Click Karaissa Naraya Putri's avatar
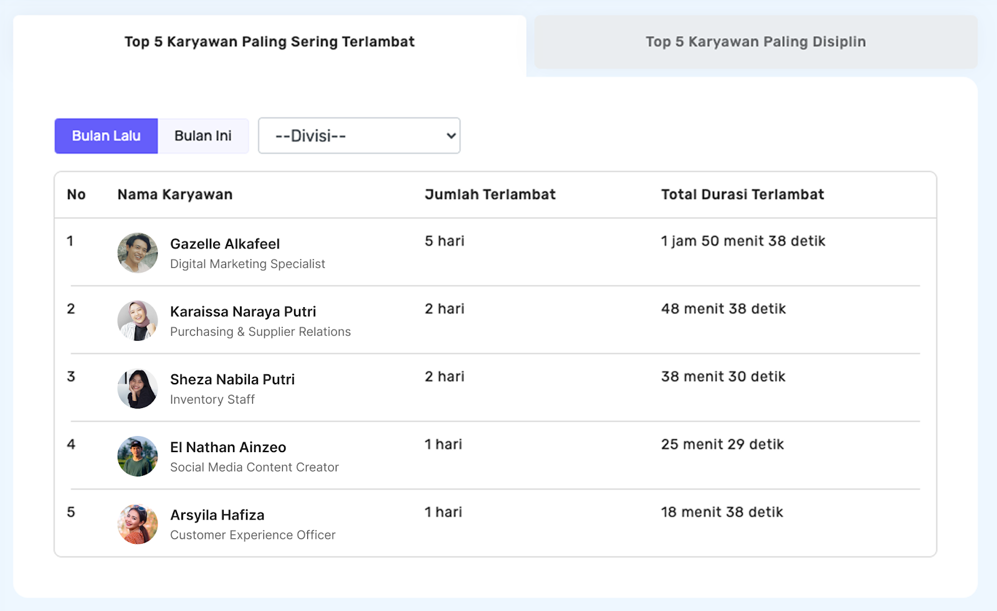Image resolution: width=997 pixels, height=611 pixels. pyautogui.click(x=138, y=321)
